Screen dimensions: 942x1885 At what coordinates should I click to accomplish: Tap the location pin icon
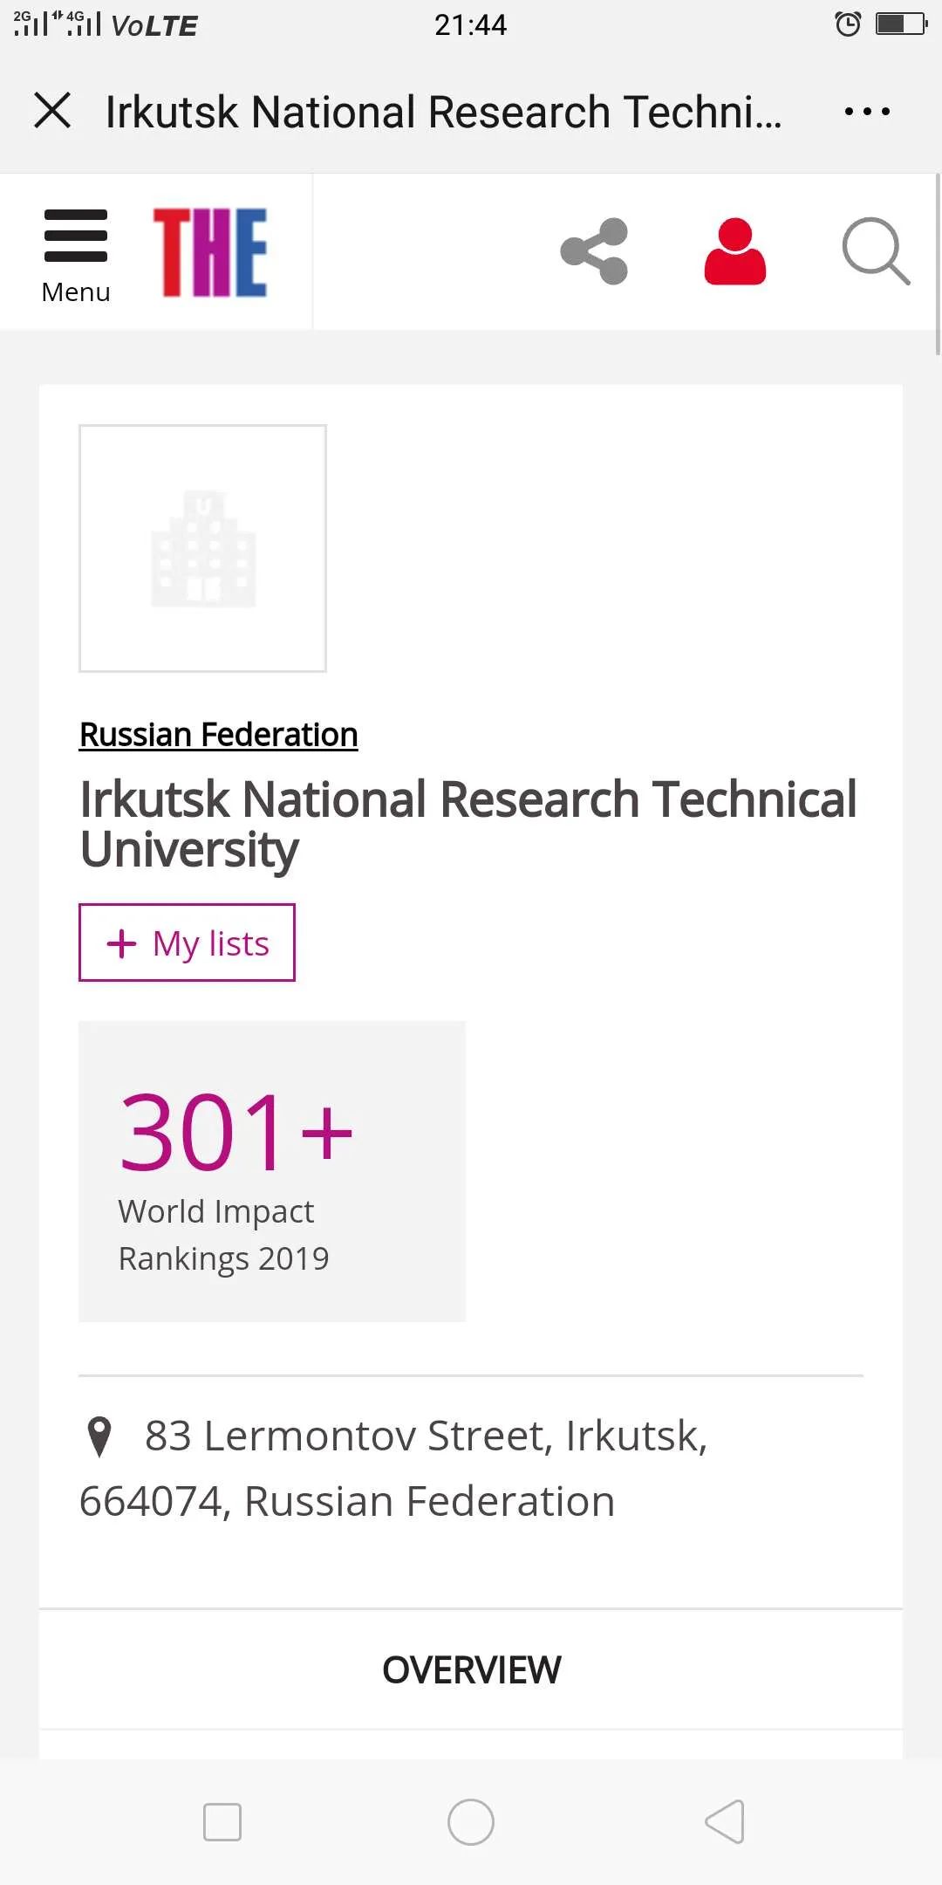100,1436
